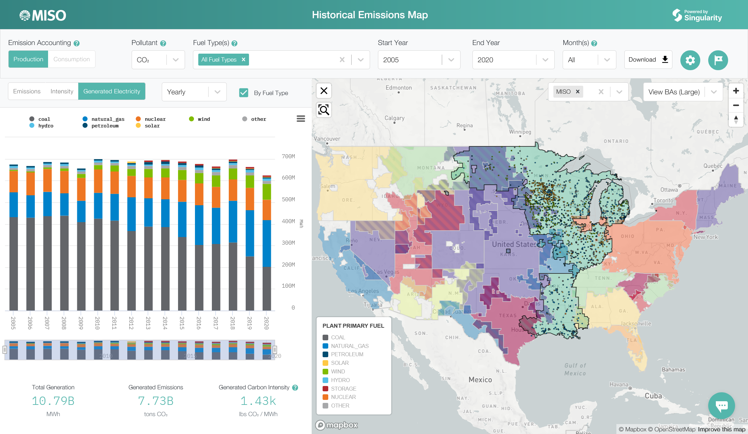This screenshot has height=434, width=748.
Task: Expand the Start Year dropdown
Action: click(451, 60)
